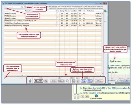Click the recent quick searches clock icon
This screenshot has height=105, width=132.
25,7
